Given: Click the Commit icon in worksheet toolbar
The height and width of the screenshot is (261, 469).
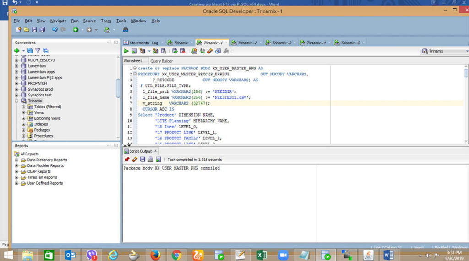Looking at the screenshot, I should coord(175,51).
